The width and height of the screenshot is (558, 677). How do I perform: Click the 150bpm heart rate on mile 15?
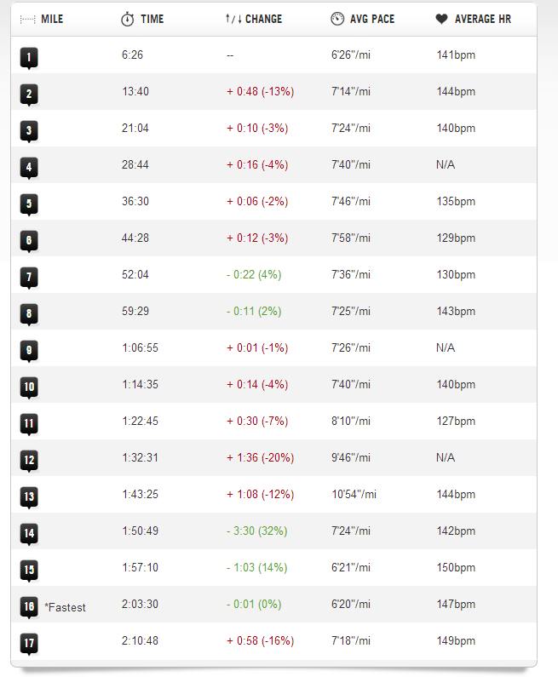(456, 567)
